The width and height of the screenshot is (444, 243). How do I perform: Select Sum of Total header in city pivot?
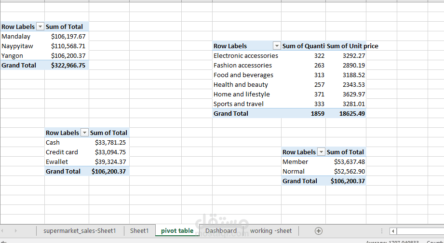(67, 27)
